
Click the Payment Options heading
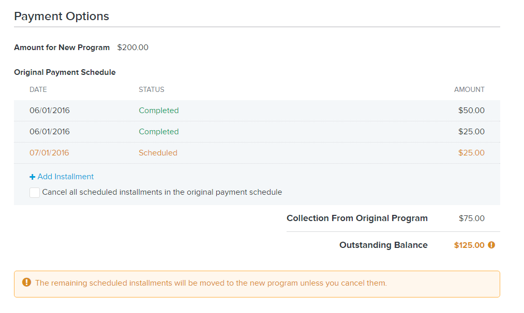tap(62, 16)
